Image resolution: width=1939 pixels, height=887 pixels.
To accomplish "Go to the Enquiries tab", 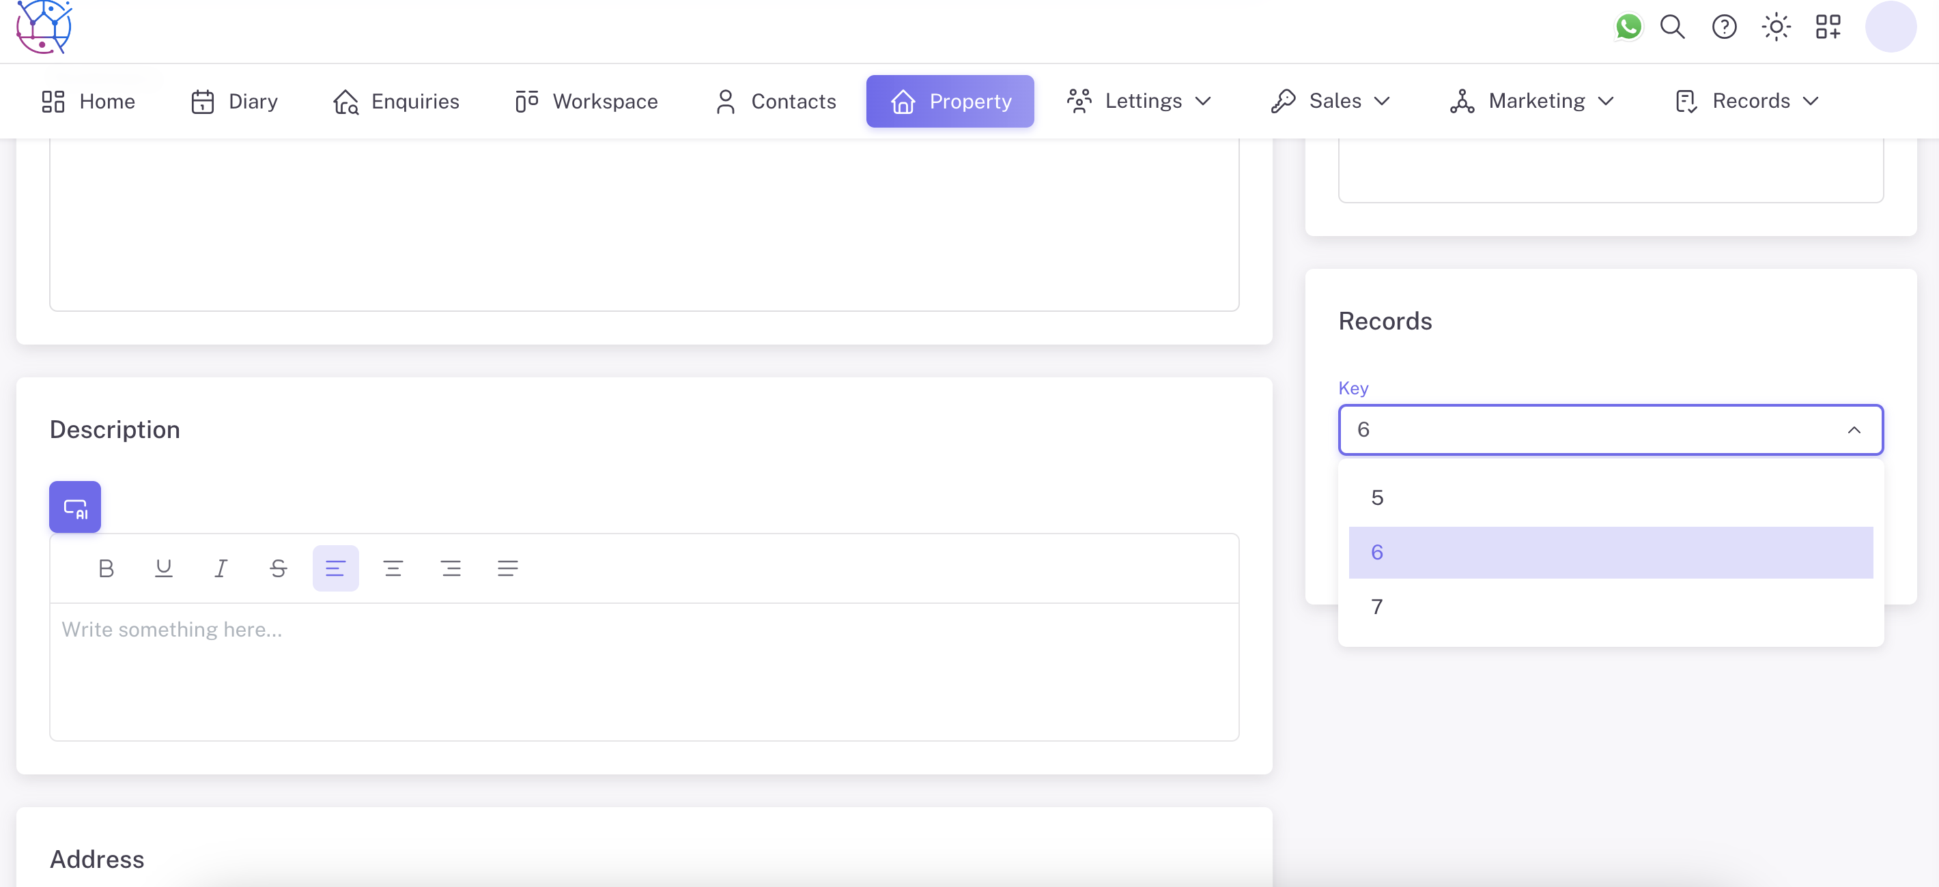I will (x=397, y=101).
